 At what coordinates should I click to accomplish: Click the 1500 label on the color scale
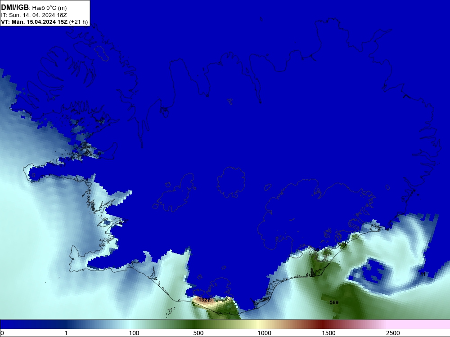click(328, 333)
